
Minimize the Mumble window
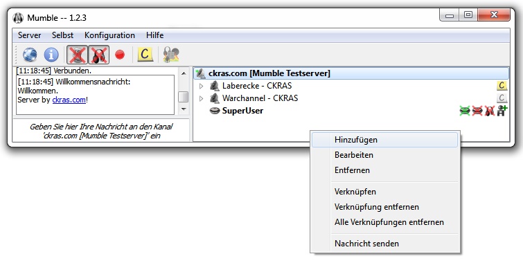point(450,15)
